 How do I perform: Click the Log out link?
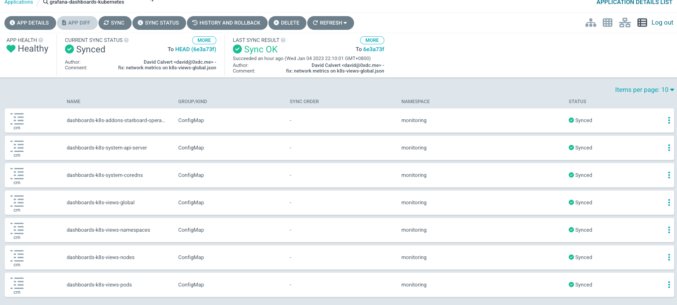click(662, 23)
